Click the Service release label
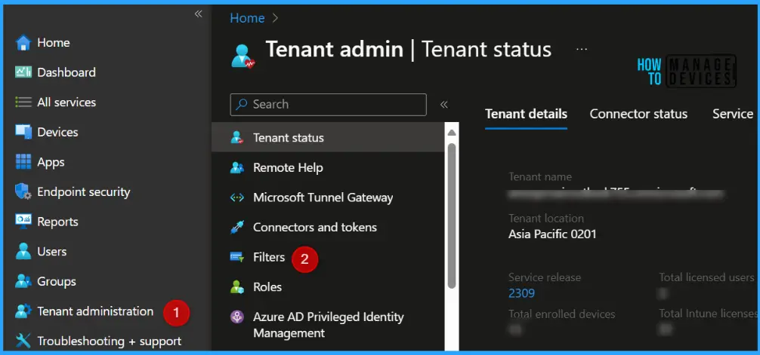The width and height of the screenshot is (760, 355). tap(544, 277)
